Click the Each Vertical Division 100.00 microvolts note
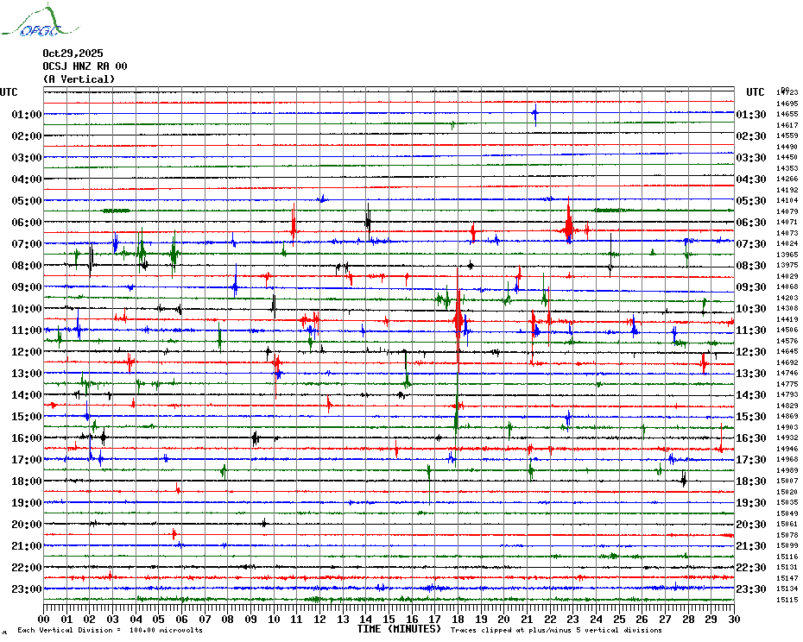The image size is (803, 642). (111, 630)
